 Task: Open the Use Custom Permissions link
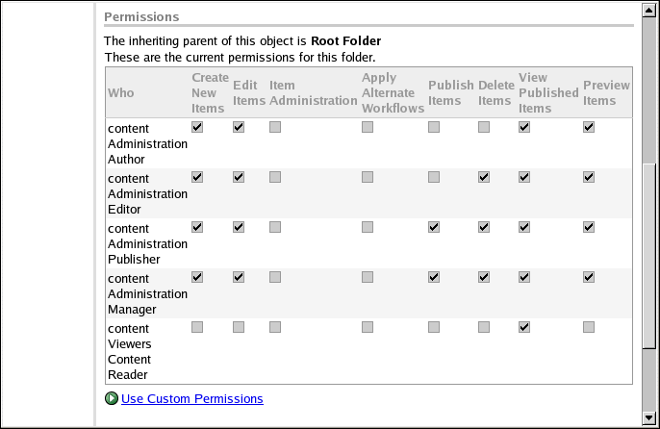(x=191, y=398)
